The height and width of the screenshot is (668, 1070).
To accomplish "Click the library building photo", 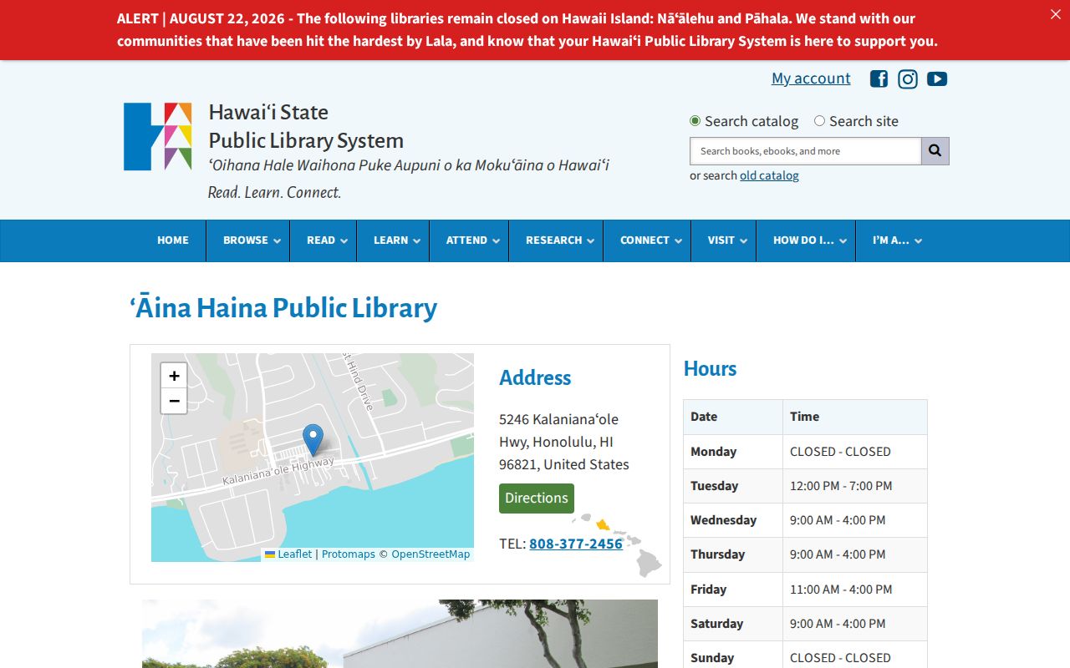I will tap(400, 634).
